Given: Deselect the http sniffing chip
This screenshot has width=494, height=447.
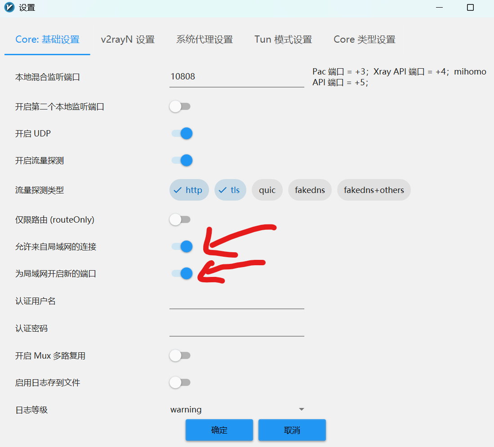Looking at the screenshot, I should tap(189, 190).
